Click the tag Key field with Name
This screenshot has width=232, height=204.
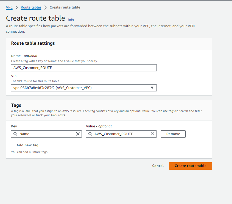point(46,134)
